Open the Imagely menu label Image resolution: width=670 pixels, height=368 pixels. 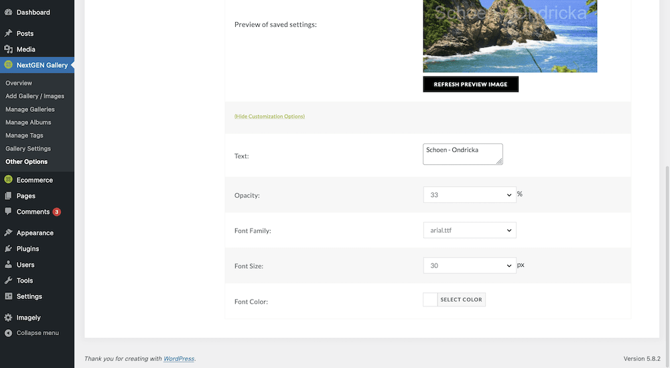pos(28,318)
